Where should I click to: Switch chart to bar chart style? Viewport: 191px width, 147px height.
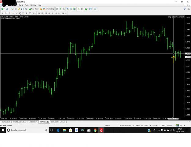point(57,9)
